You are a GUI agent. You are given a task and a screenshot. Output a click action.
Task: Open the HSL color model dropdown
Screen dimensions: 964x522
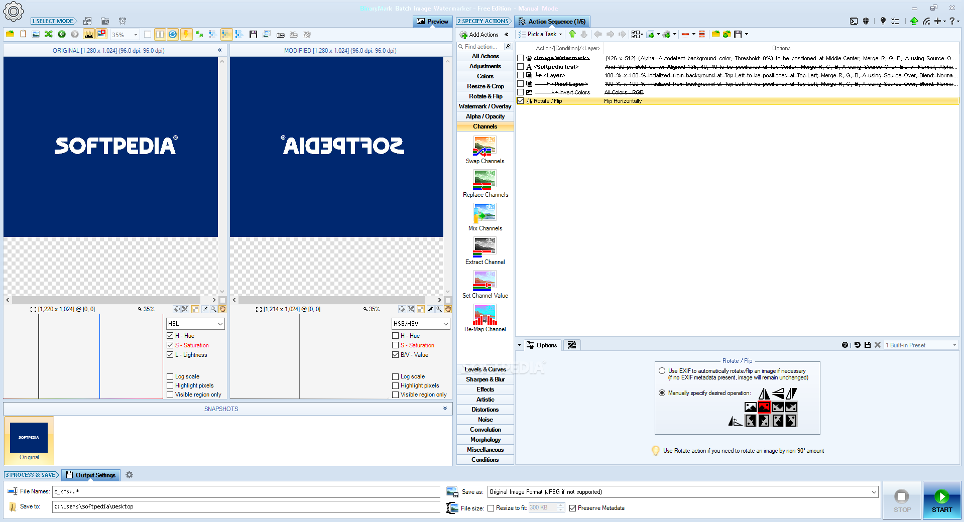point(195,324)
